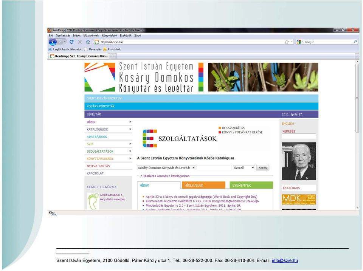
Task: Open the Mindentudás Egyeteme 2.0 news item
Action: click(x=193, y=206)
